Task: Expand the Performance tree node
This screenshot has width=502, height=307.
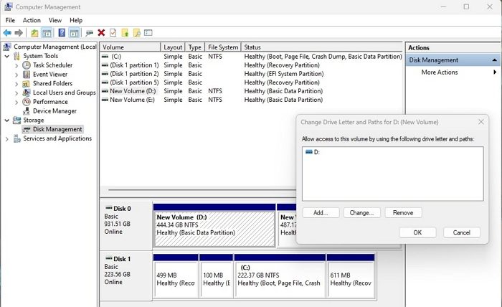Action: (x=16, y=102)
